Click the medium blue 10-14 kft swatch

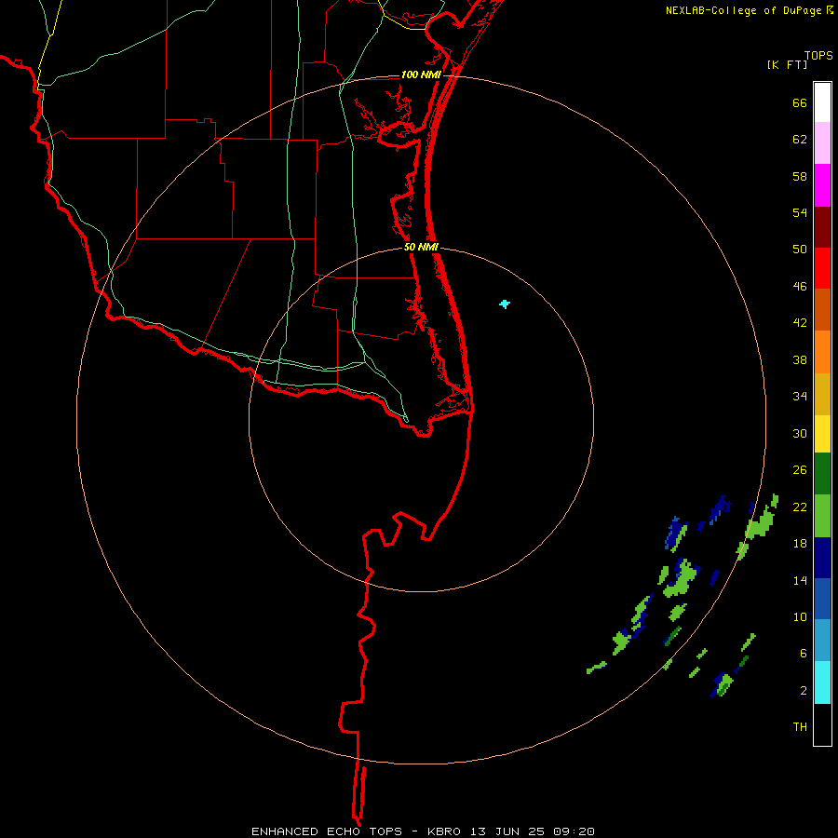click(822, 599)
